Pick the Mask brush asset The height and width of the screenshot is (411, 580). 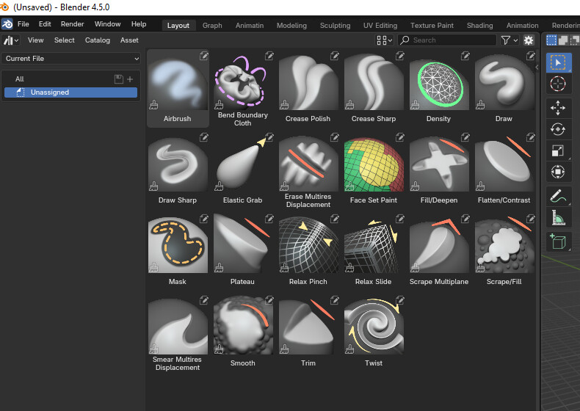pyautogui.click(x=178, y=251)
